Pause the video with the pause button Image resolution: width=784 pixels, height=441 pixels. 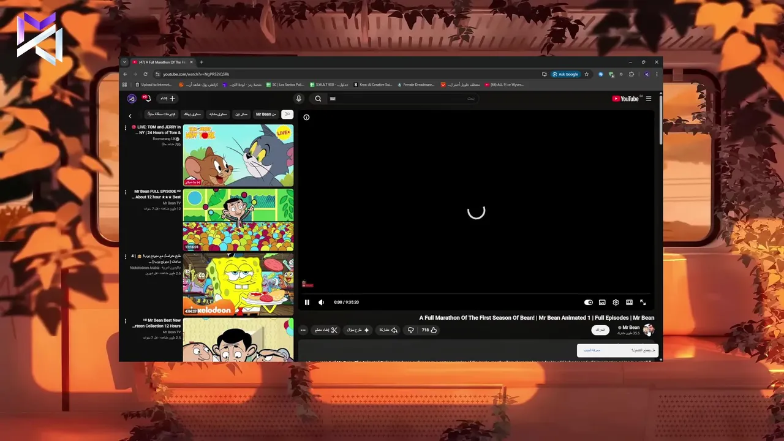[307, 302]
